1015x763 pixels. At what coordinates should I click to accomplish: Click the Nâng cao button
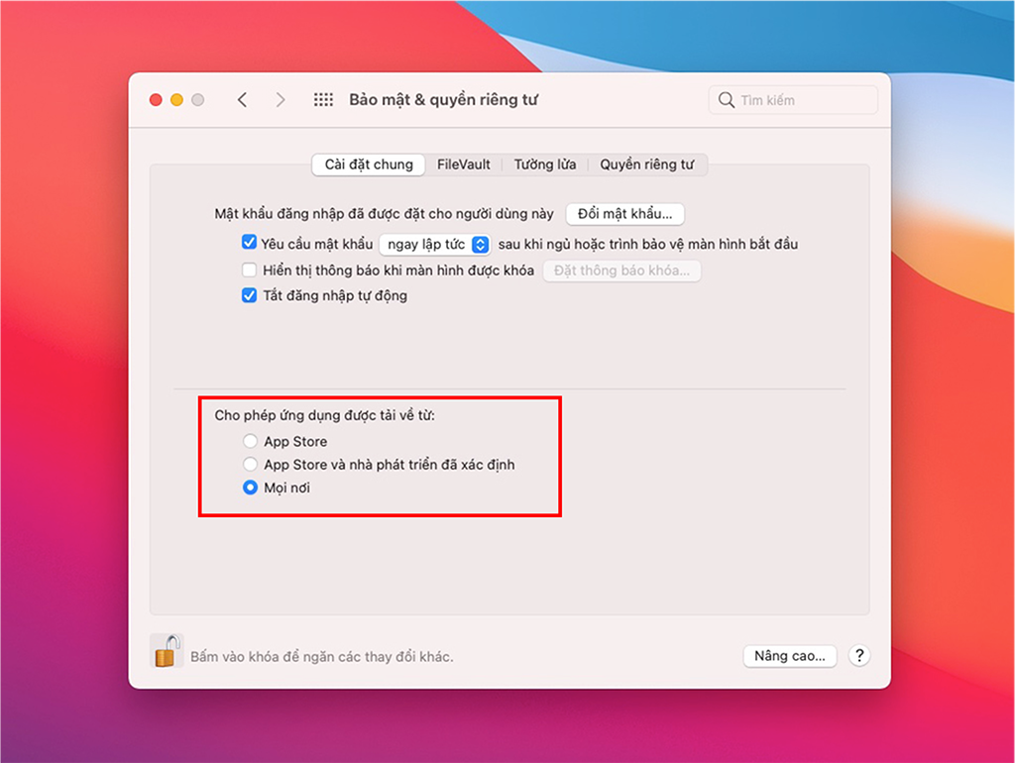tap(790, 656)
